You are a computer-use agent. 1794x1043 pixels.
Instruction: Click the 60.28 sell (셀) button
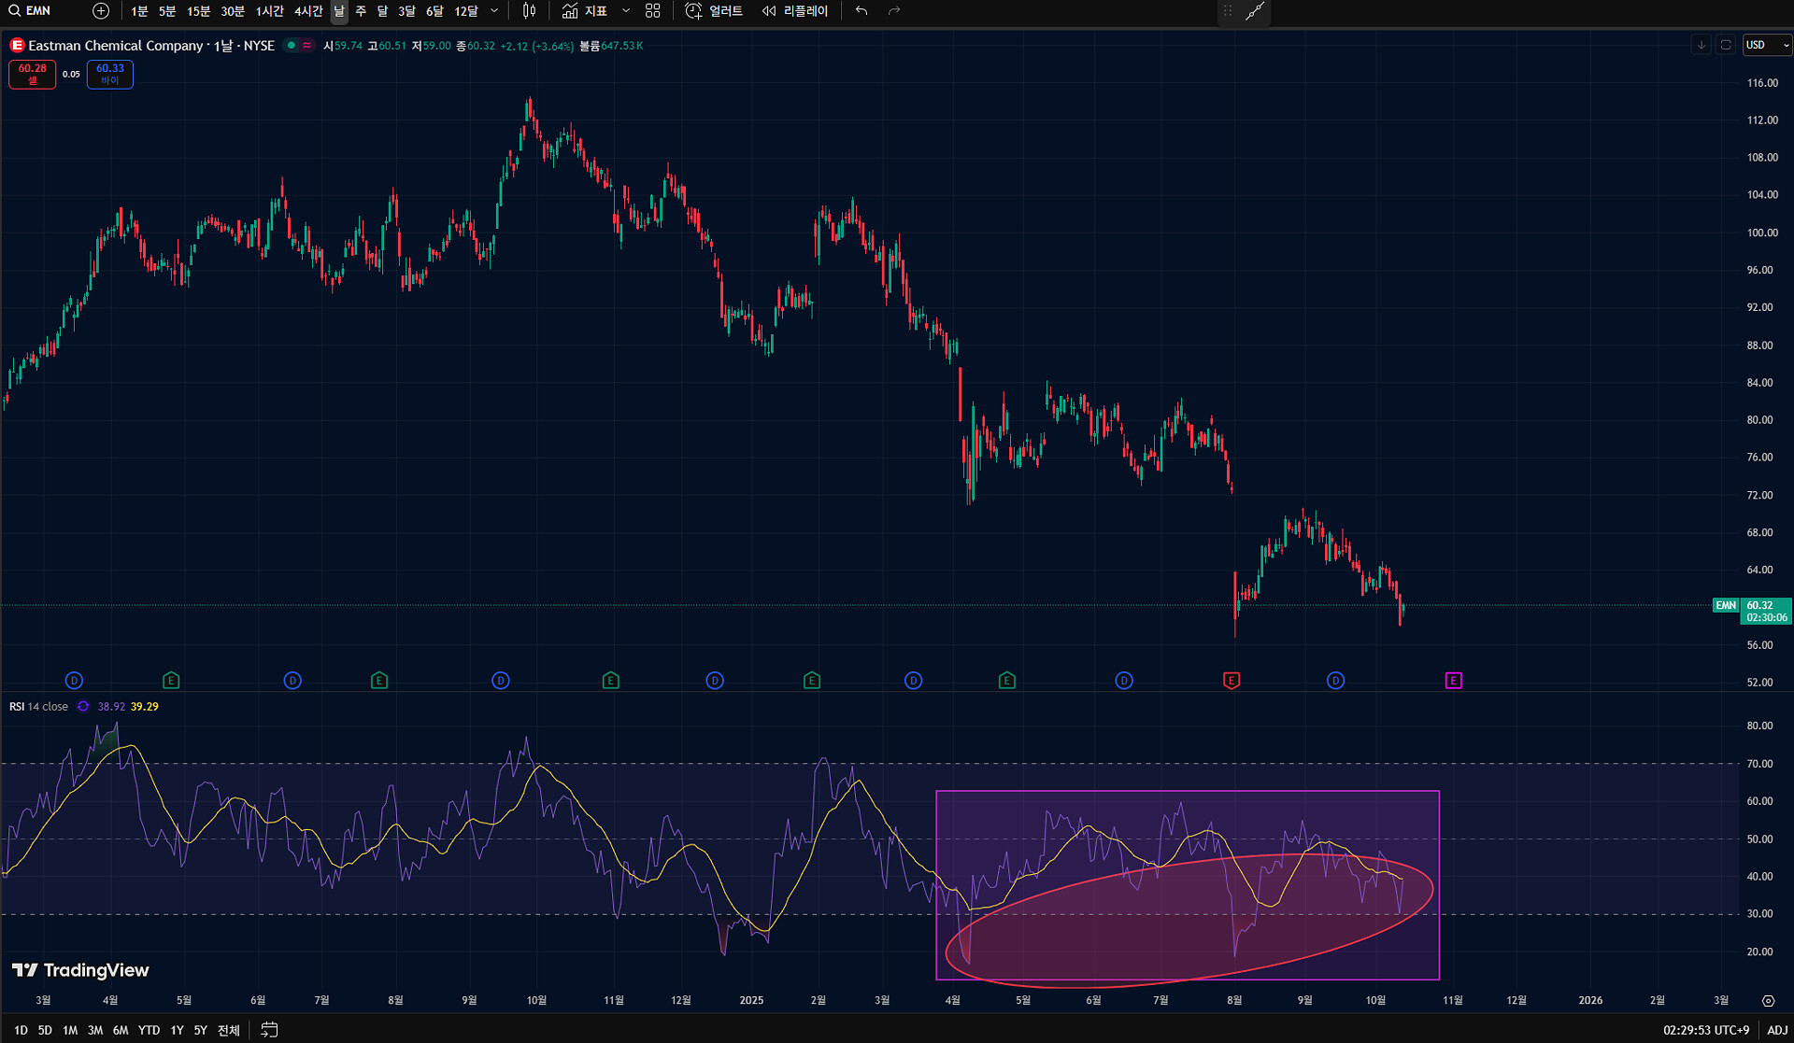pyautogui.click(x=33, y=74)
